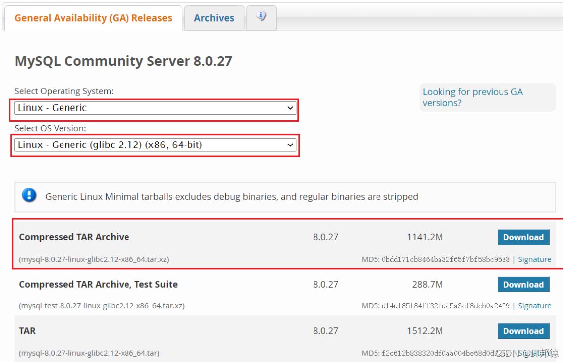
Task: Click the Generic Linux Minimal tarballs notice text
Action: (x=232, y=197)
